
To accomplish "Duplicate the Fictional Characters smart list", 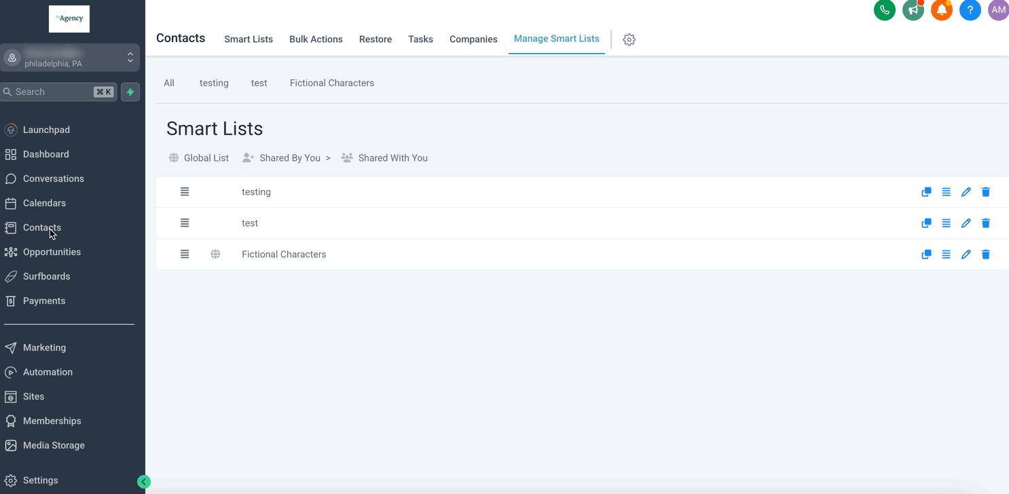I will (x=926, y=254).
